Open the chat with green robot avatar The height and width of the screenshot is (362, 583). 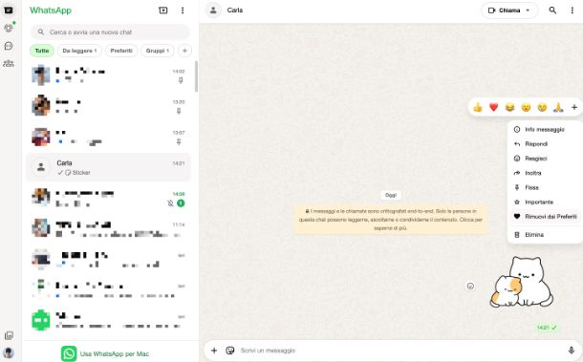pos(108,321)
